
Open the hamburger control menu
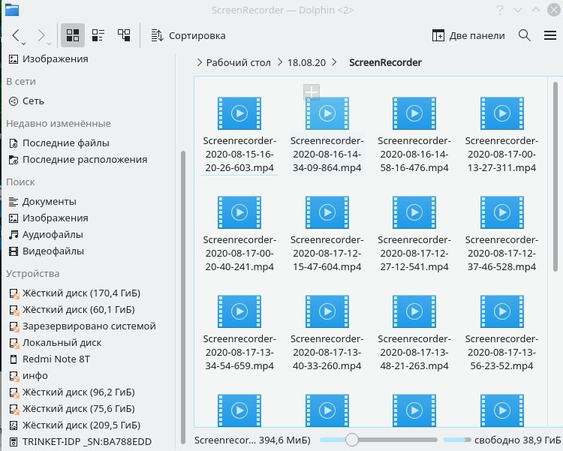click(550, 35)
